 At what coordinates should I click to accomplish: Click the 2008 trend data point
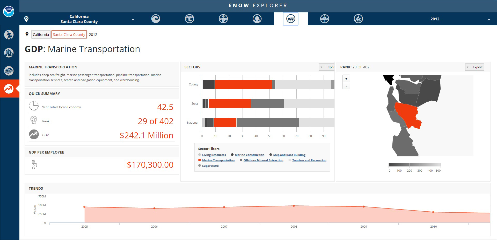pyautogui.click(x=294, y=206)
